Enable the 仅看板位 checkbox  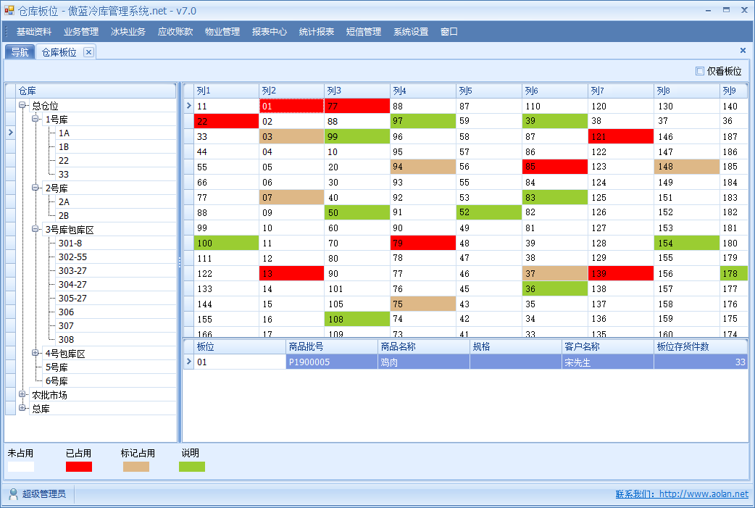tap(700, 71)
